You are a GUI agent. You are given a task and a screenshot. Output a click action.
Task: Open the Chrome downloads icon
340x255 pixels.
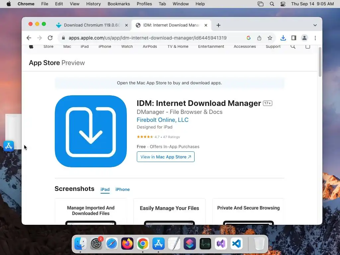[x=283, y=38]
